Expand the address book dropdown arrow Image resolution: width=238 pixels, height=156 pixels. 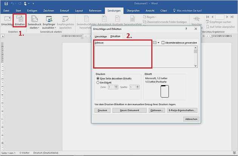pyautogui.click(x=159, y=43)
